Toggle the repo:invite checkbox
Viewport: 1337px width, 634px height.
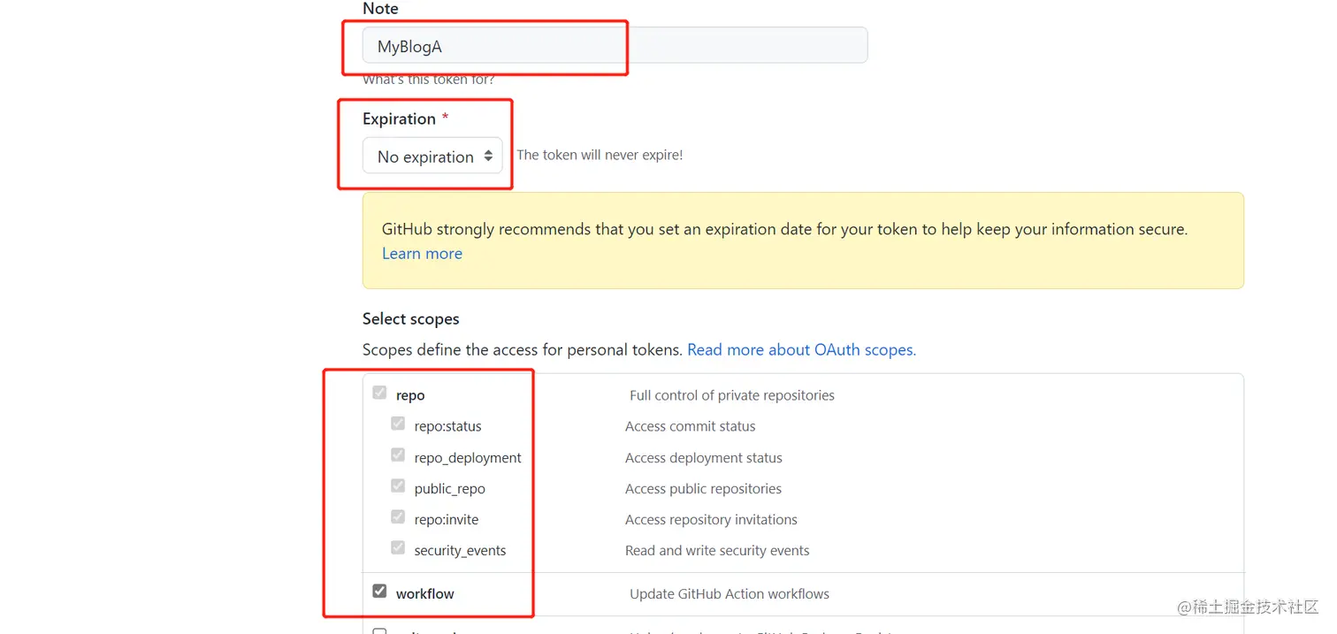tap(398, 517)
